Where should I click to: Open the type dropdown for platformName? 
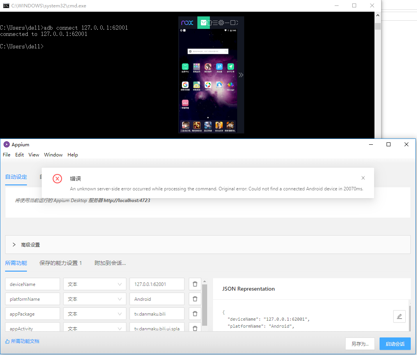94,299
